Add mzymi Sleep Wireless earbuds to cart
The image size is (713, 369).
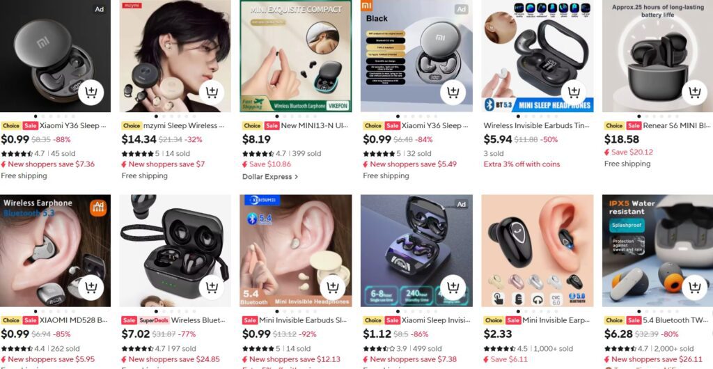212,92
